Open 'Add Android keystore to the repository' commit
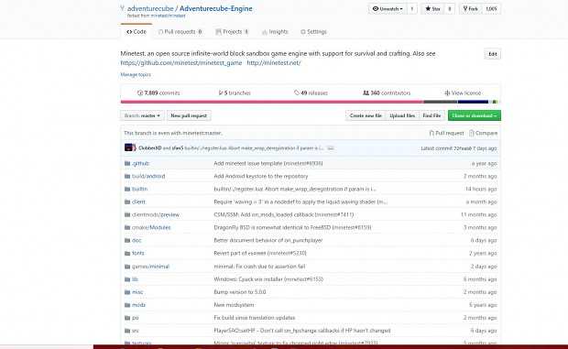The image size is (568, 349). (261, 176)
